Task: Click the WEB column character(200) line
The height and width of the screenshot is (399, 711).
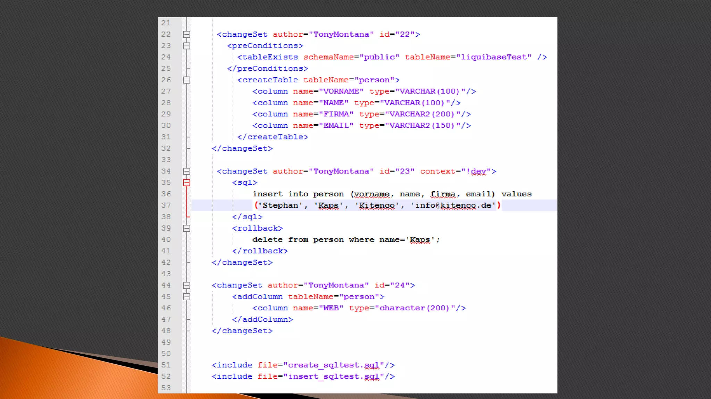Action: pos(359,308)
